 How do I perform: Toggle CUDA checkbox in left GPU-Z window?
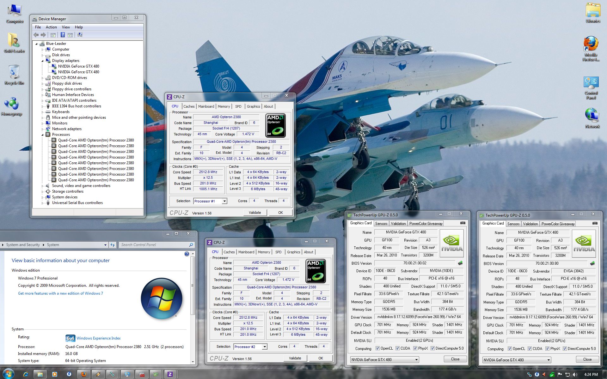(x=397, y=348)
